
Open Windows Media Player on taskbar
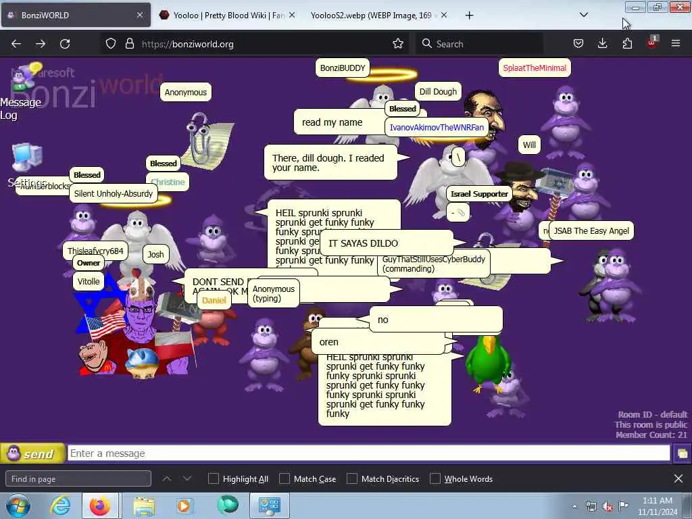[x=184, y=505]
